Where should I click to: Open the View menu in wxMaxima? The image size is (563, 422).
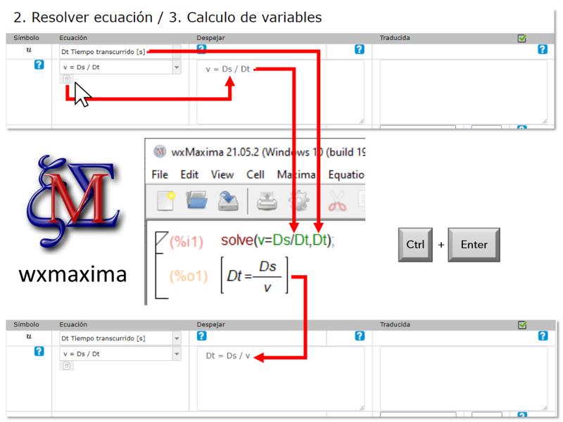click(x=222, y=174)
